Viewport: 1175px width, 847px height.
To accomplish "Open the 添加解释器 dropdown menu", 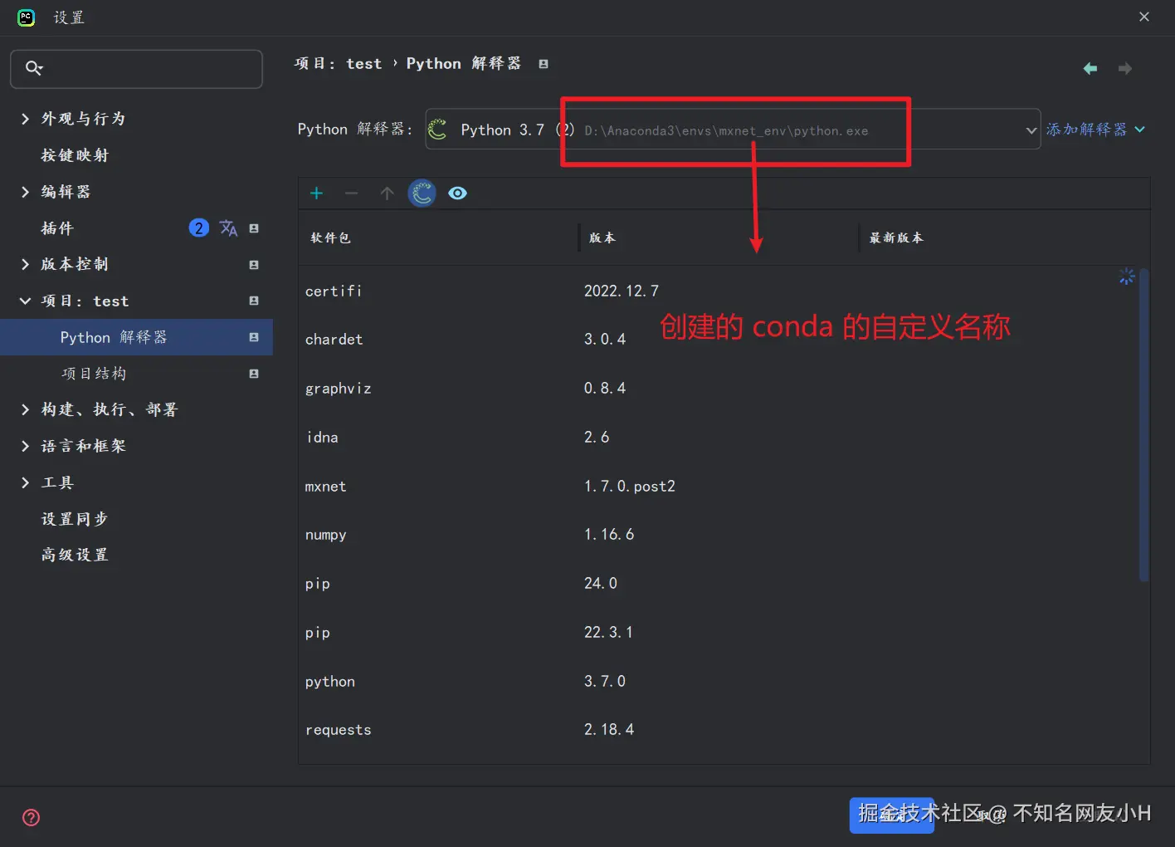I will click(x=1096, y=129).
